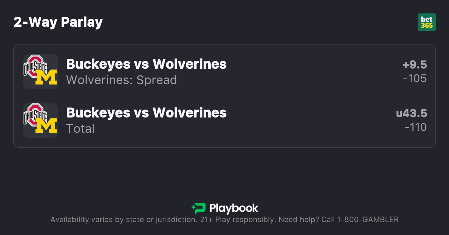Click the Wolverines: Spread label
This screenshot has height=235, width=449.
121,80
